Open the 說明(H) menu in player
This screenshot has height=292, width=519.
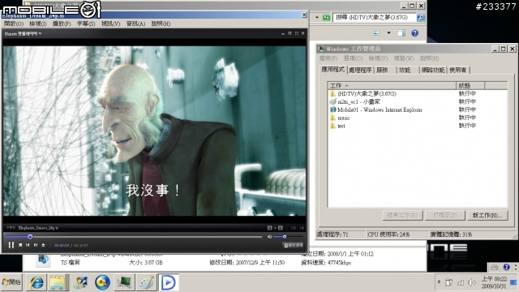click(x=161, y=24)
